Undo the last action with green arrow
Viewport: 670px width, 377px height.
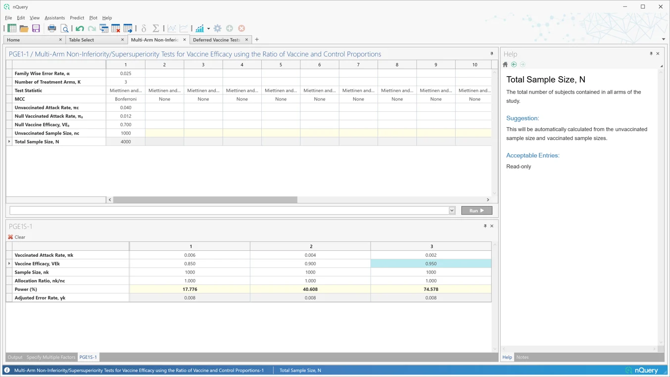coord(80,29)
